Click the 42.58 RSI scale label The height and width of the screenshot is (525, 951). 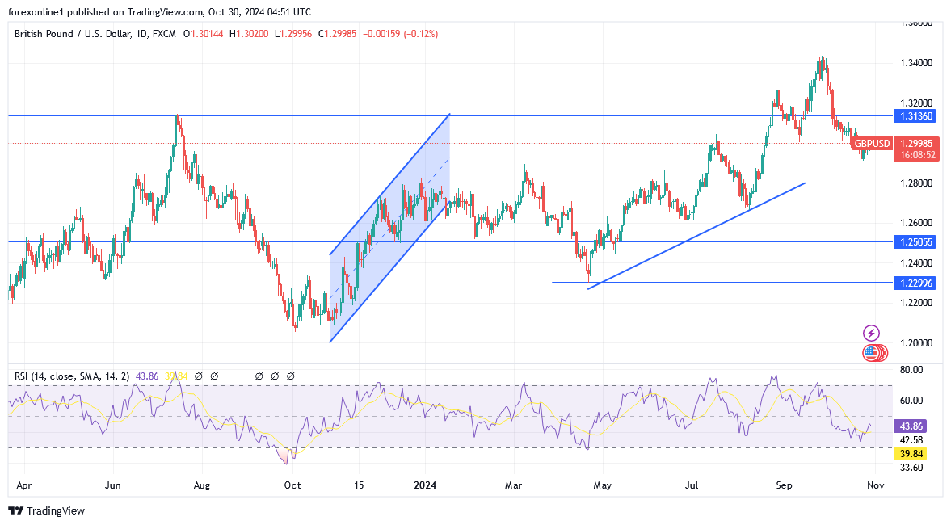(912, 440)
